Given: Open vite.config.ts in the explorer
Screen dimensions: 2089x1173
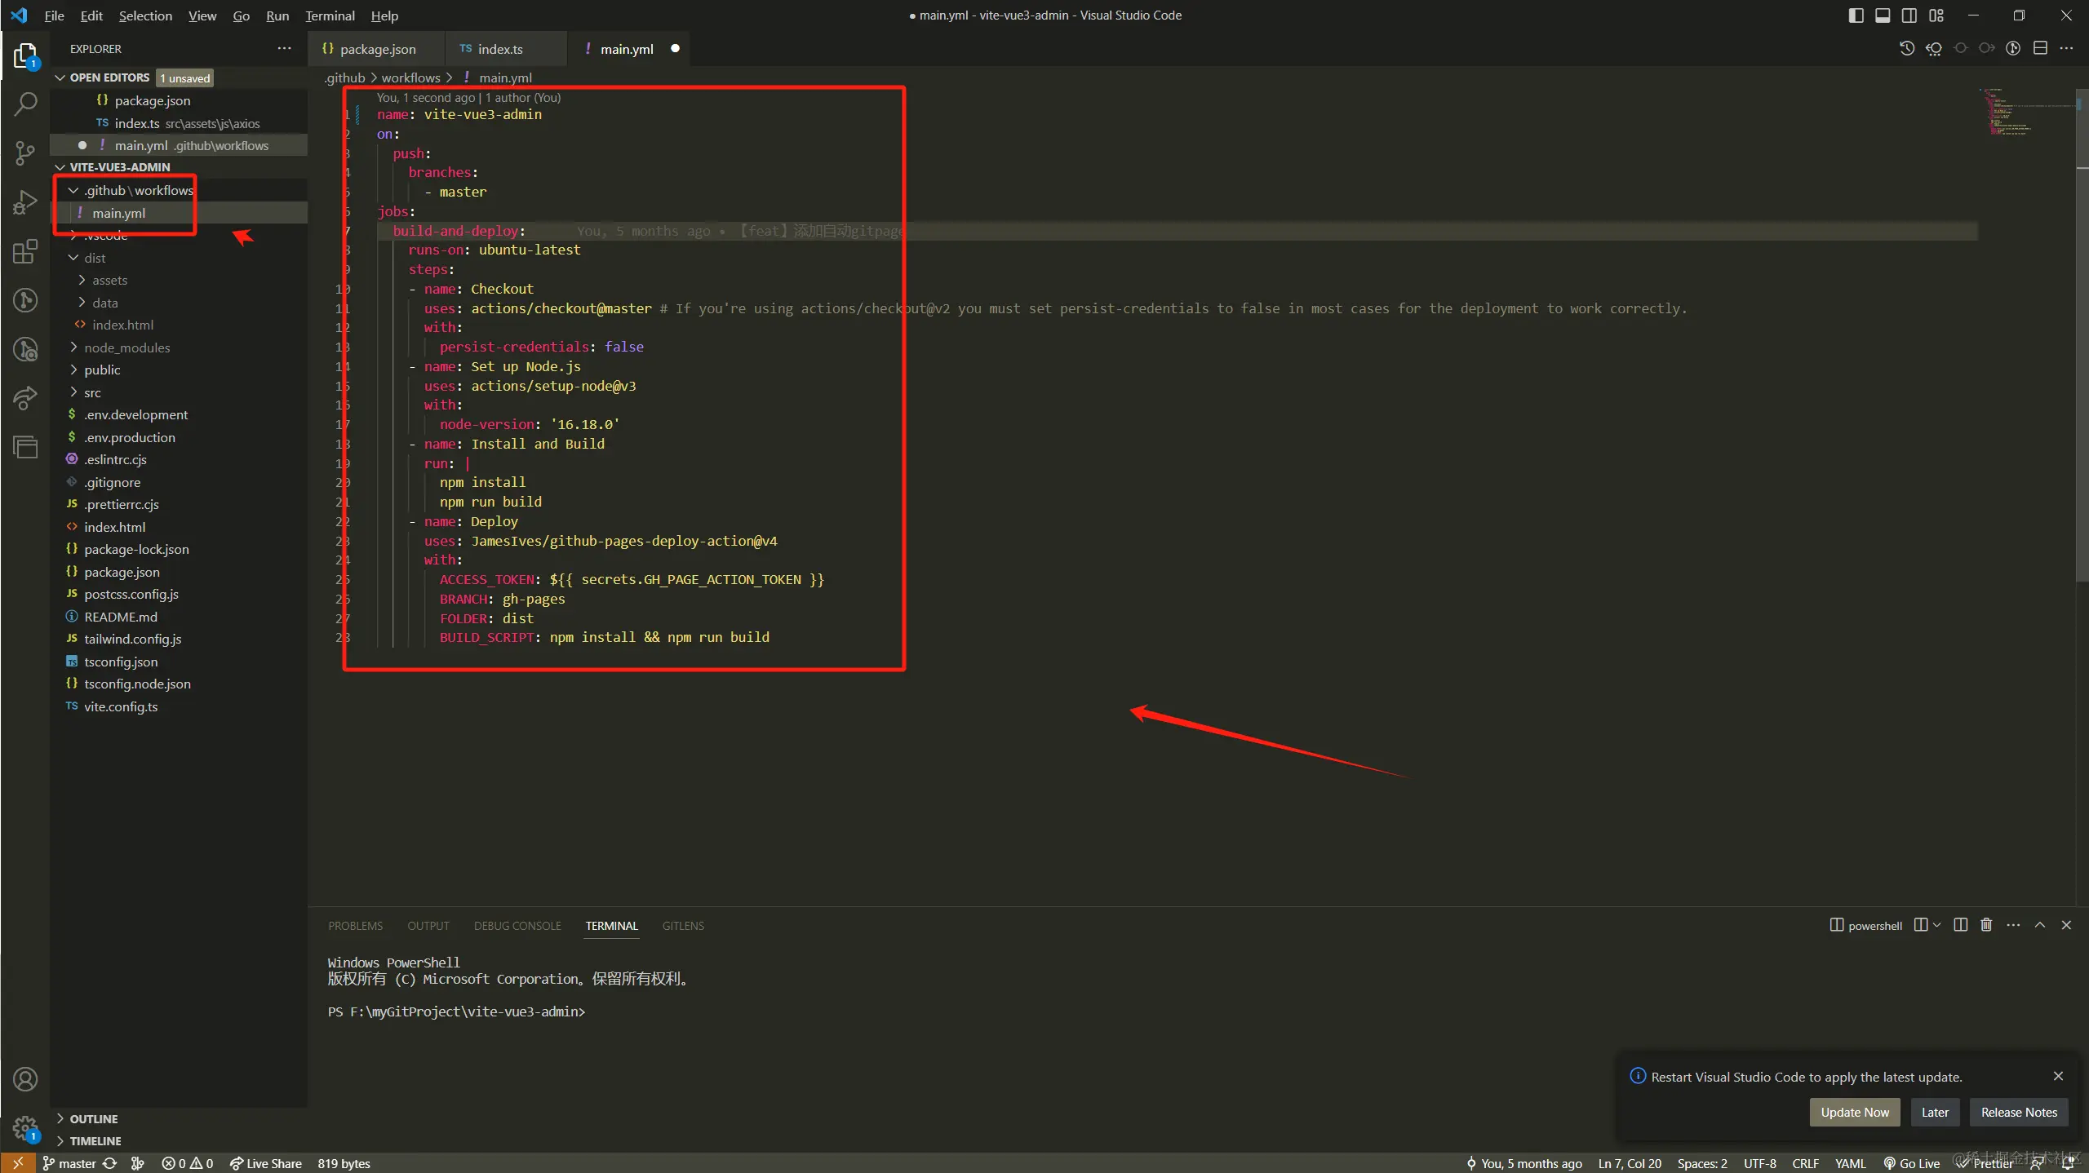Looking at the screenshot, I should [121, 706].
